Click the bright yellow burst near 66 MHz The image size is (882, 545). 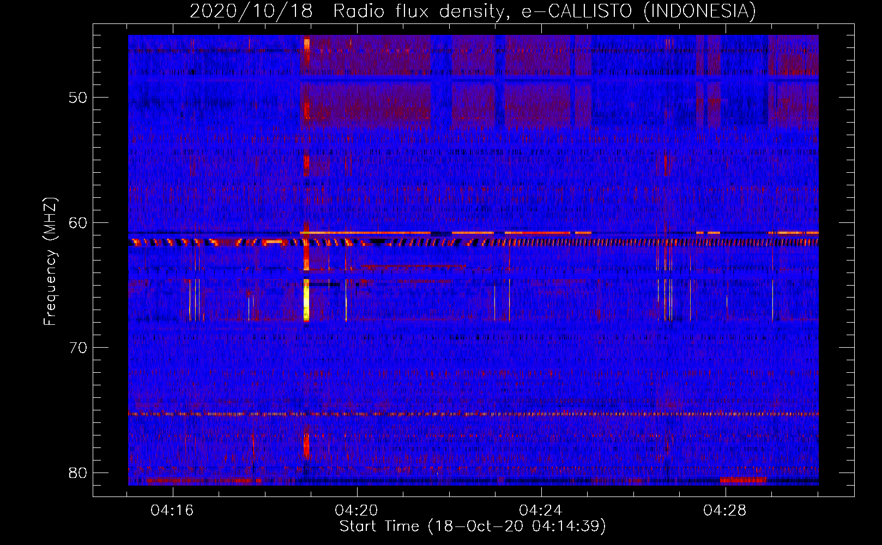click(306, 300)
